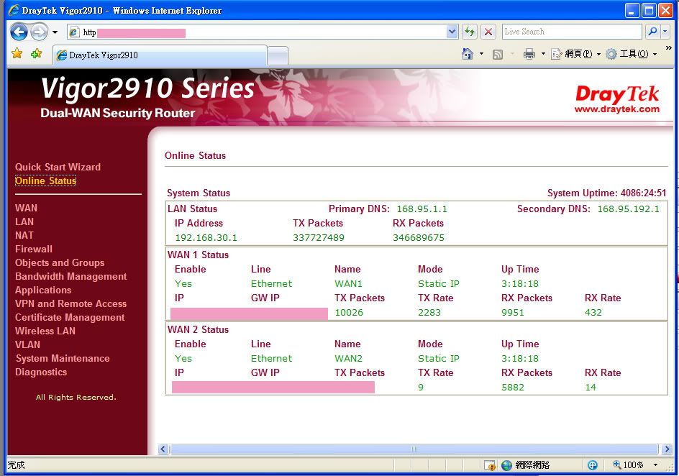The image size is (679, 476).
Task: Refresh the router page
Action: tap(470, 32)
